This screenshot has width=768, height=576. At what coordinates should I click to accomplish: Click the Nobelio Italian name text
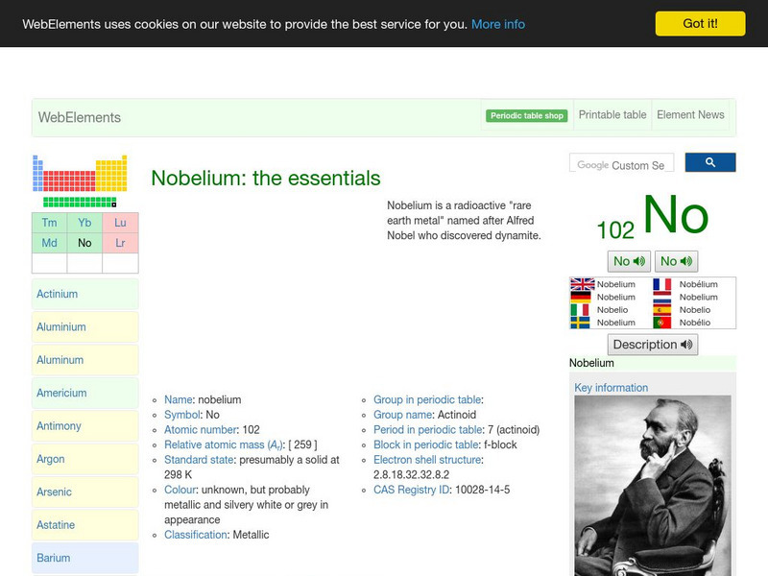tap(612, 309)
